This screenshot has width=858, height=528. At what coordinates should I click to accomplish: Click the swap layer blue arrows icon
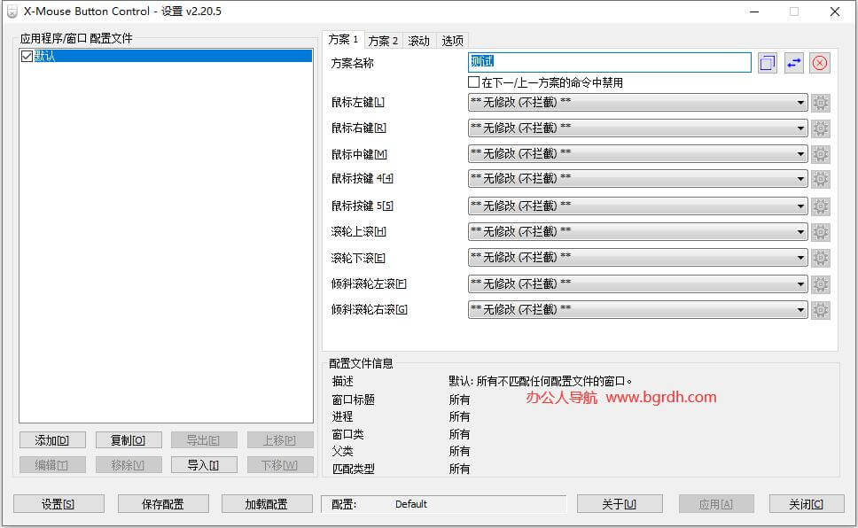(793, 63)
